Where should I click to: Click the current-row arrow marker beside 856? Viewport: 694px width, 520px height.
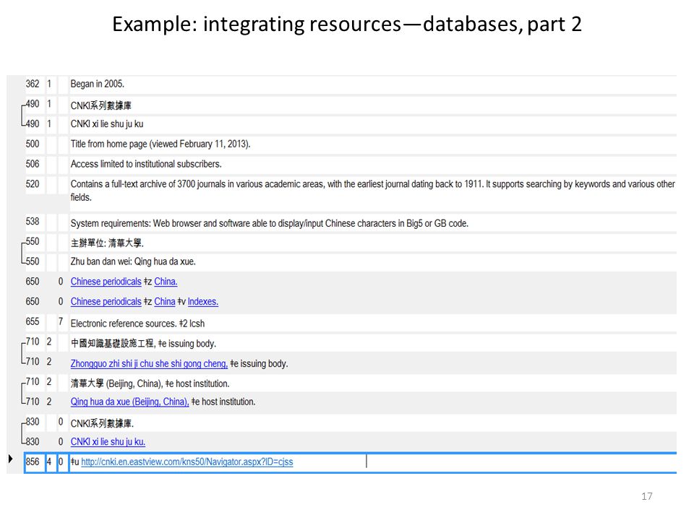click(11, 459)
